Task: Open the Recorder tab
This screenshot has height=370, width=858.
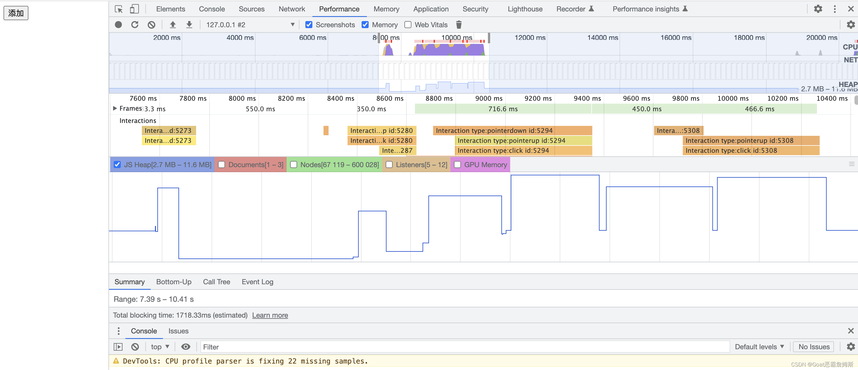Action: point(575,9)
